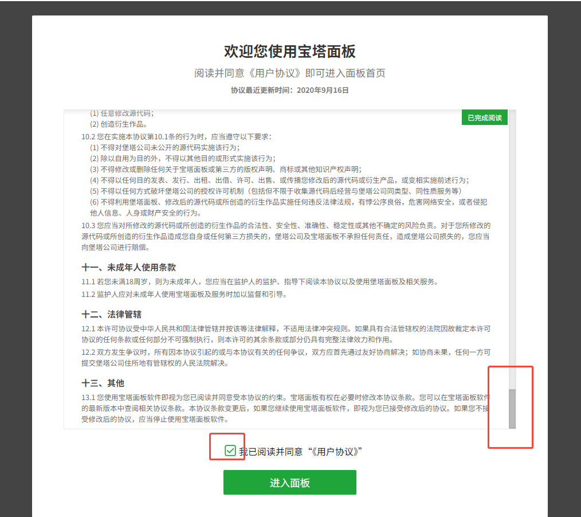The width and height of the screenshot is (581, 517).
Task: Click the text 协议最近更新时间：2020年9月16日
Action: 290,90
